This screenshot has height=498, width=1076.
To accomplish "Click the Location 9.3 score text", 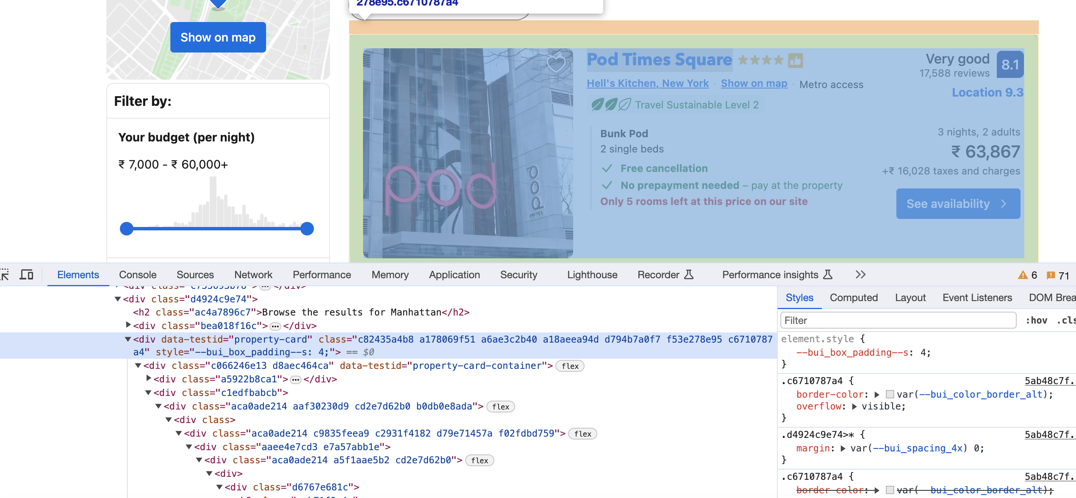I will point(987,93).
